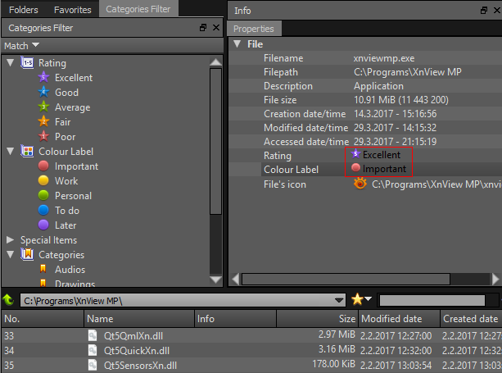This screenshot has height=373, width=502.
Task: Click the quick filter search box
Action: 432,300
